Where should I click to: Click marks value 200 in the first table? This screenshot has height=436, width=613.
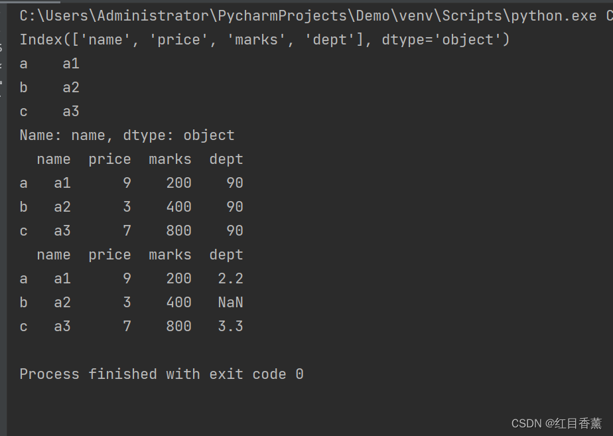pos(178,183)
